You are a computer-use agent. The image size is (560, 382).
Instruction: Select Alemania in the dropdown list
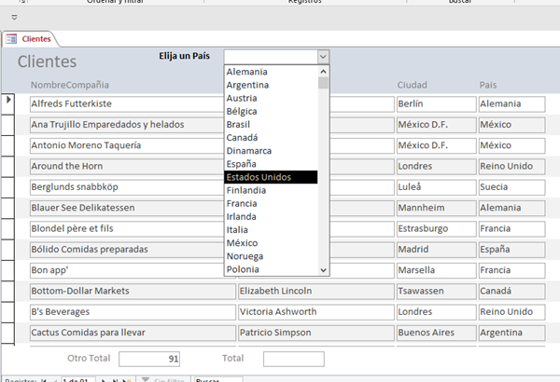[x=271, y=72]
